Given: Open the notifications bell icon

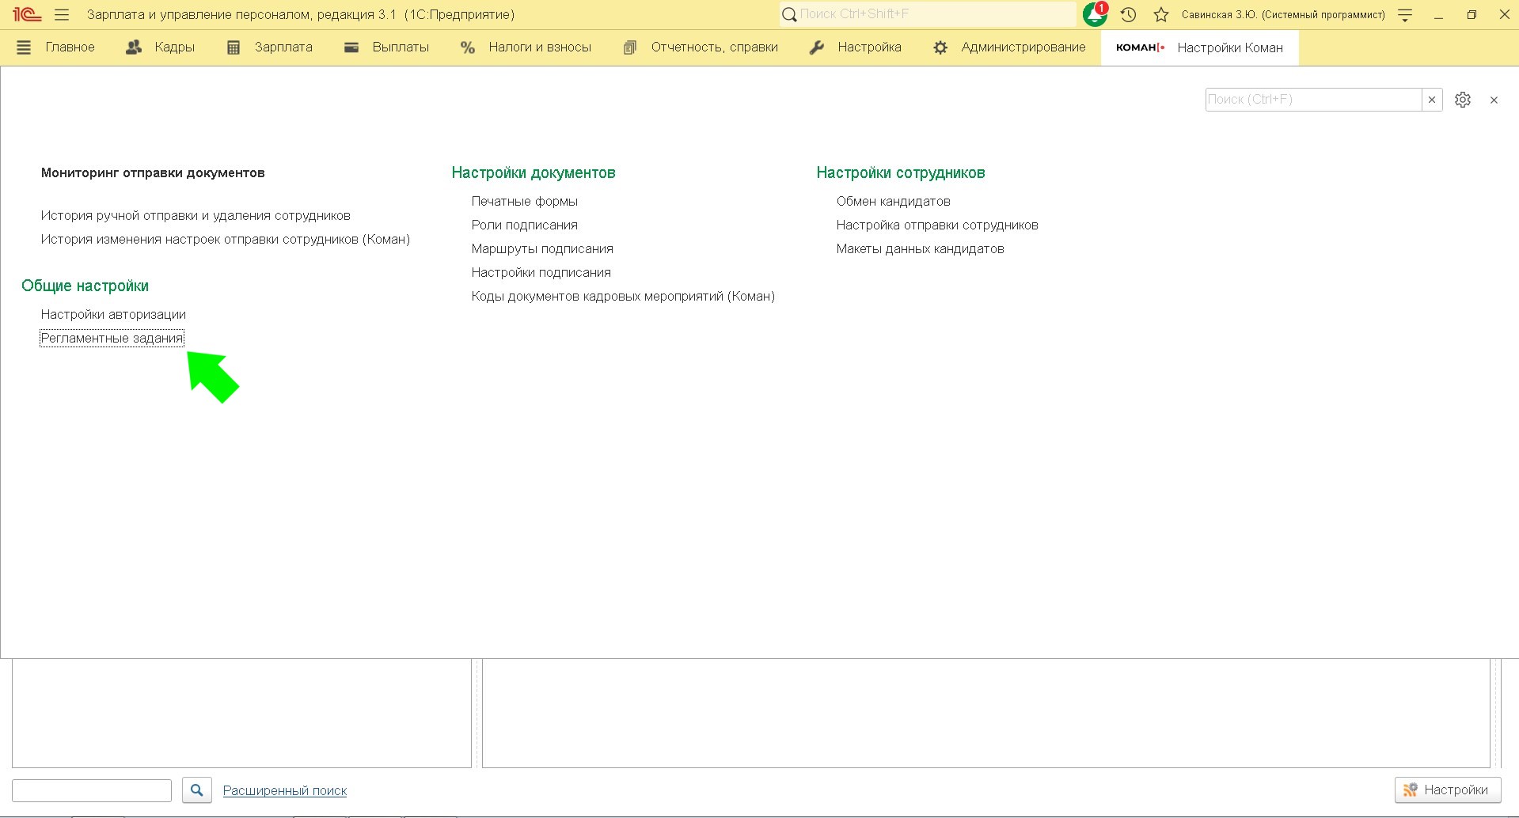Looking at the screenshot, I should pos(1095,14).
